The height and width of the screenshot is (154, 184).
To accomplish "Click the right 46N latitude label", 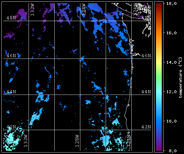I will (146, 56).
